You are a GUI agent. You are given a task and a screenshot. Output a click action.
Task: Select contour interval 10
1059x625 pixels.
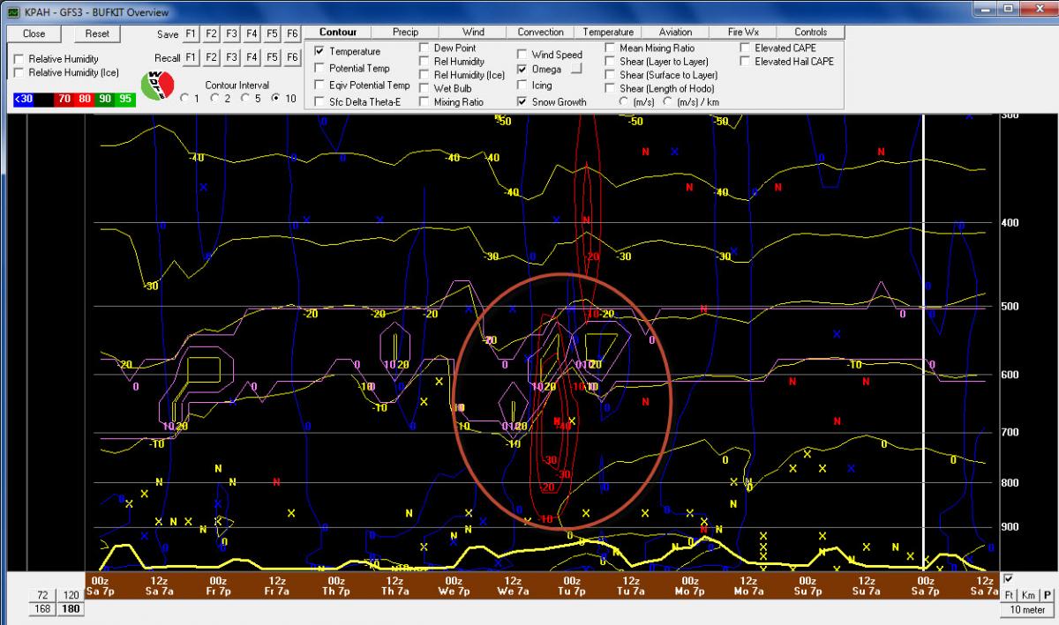(x=276, y=98)
